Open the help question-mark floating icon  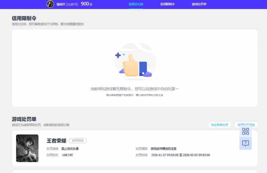pyautogui.click(x=245, y=143)
